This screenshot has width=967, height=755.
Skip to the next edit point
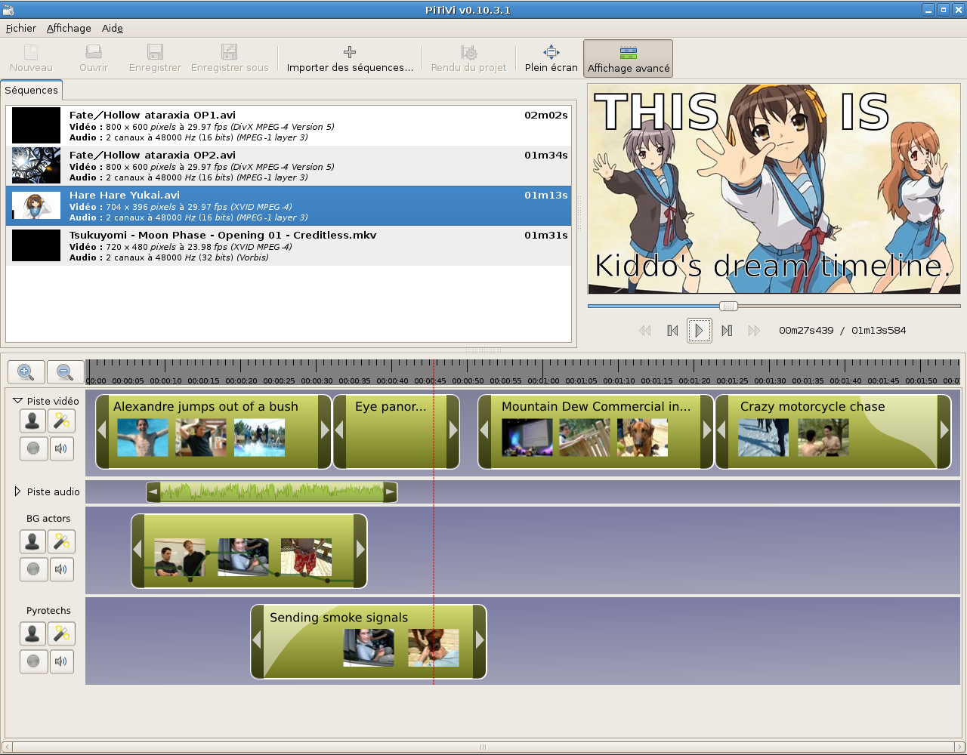click(x=727, y=331)
